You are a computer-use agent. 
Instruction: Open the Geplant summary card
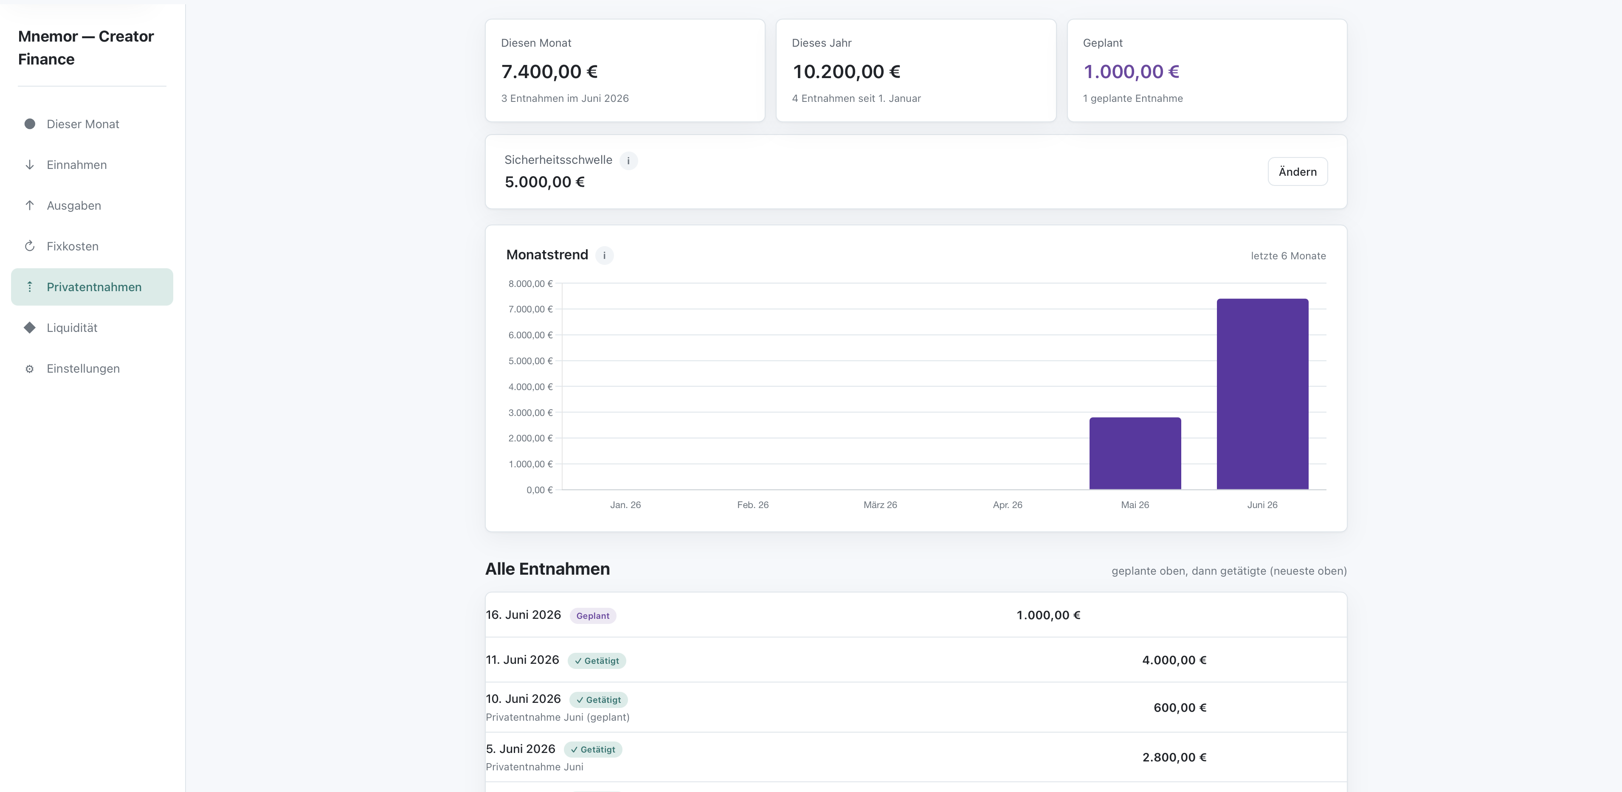1206,70
